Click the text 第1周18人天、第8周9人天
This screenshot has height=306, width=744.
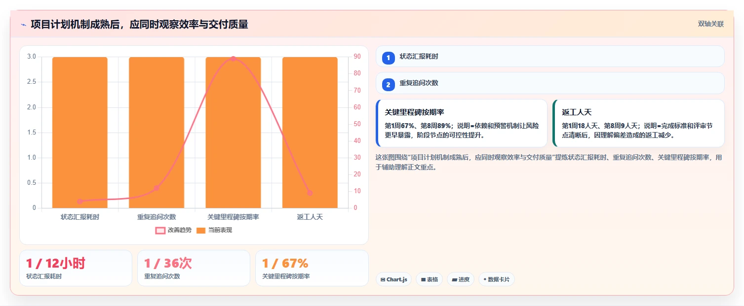tap(601, 126)
